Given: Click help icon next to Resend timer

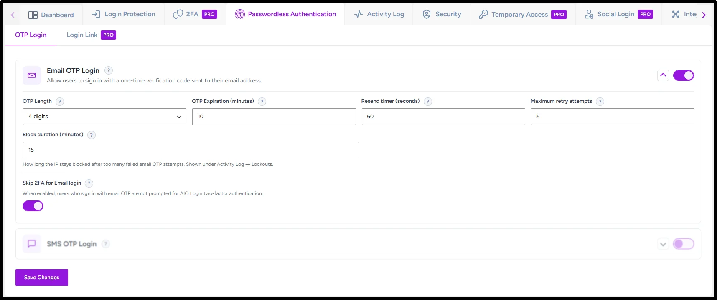Looking at the screenshot, I should (428, 102).
